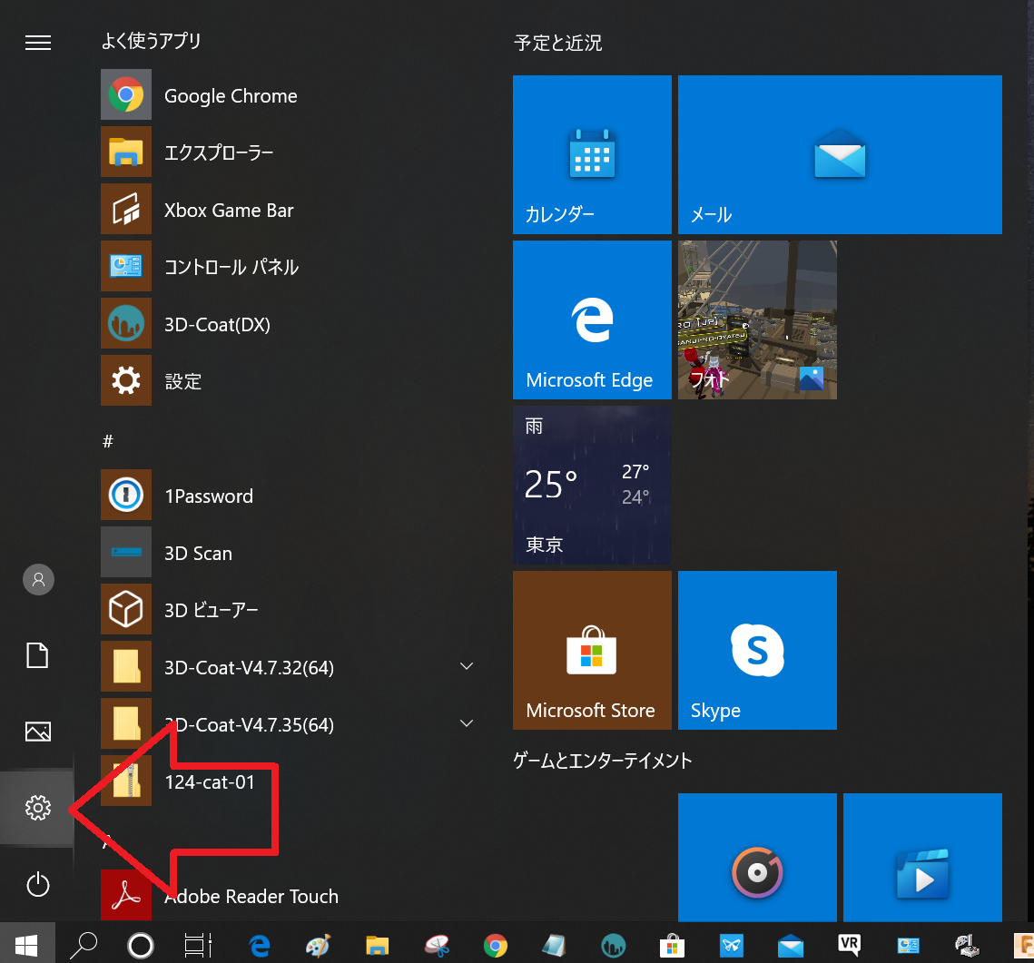Image resolution: width=1034 pixels, height=963 pixels.
Task: Open the blue butterfly app on taskbar
Action: [x=732, y=947]
